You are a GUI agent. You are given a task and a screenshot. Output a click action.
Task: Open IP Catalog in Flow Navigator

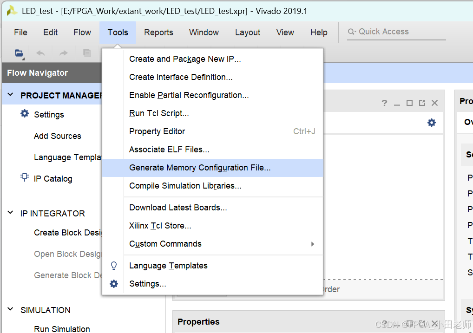pos(53,178)
